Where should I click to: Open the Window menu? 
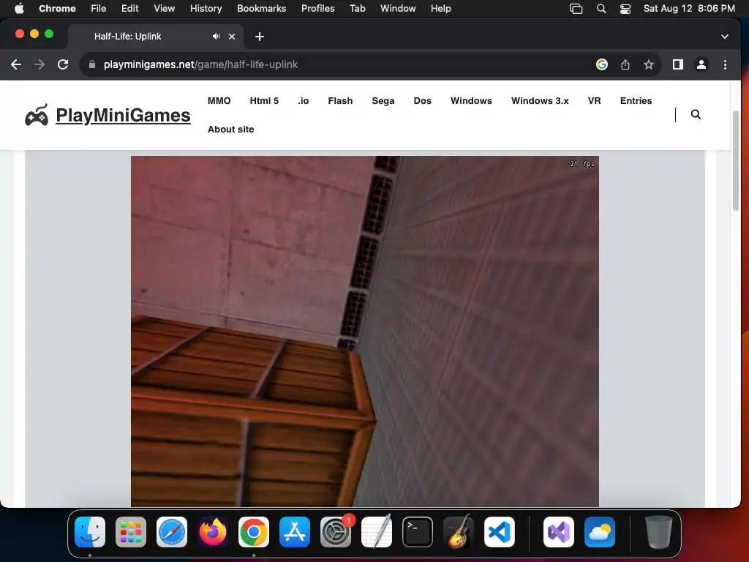[x=398, y=9]
